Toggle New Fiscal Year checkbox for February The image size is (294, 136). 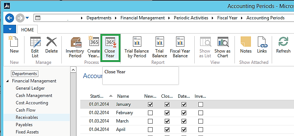click(150, 113)
